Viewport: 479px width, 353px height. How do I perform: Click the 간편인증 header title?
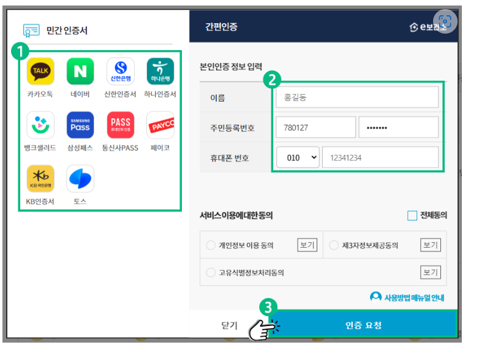pyautogui.click(x=221, y=26)
